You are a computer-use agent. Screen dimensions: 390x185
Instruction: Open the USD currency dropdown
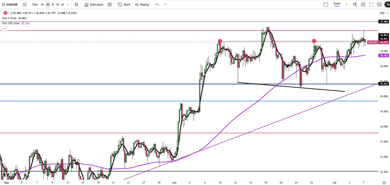(x=383, y=13)
